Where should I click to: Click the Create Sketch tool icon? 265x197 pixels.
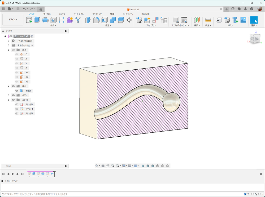[x=29, y=20]
